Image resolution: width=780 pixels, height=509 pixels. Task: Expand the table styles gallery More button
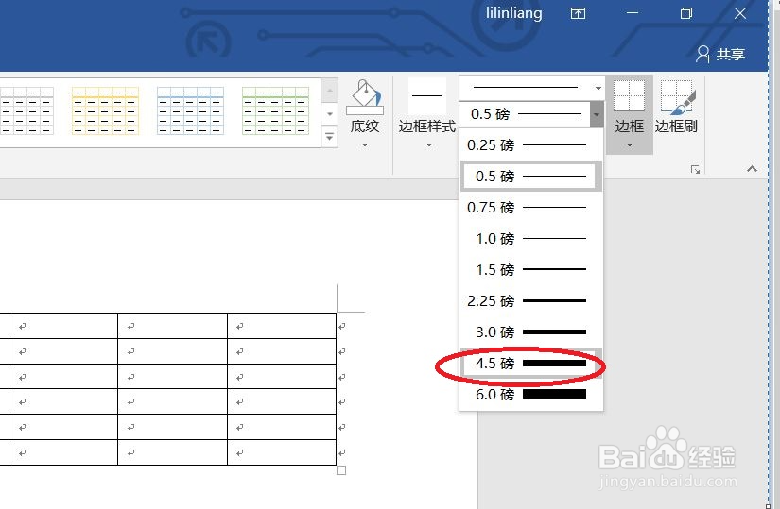click(329, 136)
